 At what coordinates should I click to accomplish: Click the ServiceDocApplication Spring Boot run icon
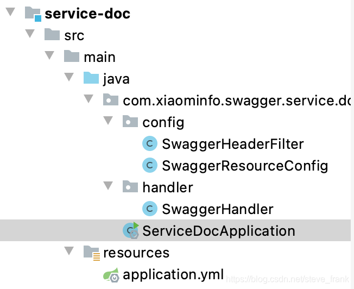[131, 230]
